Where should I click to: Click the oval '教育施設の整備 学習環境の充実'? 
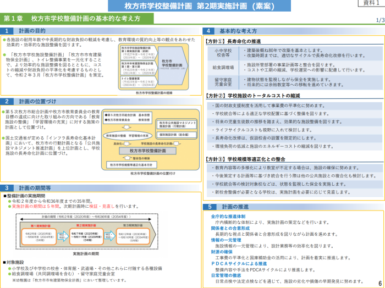128,136
